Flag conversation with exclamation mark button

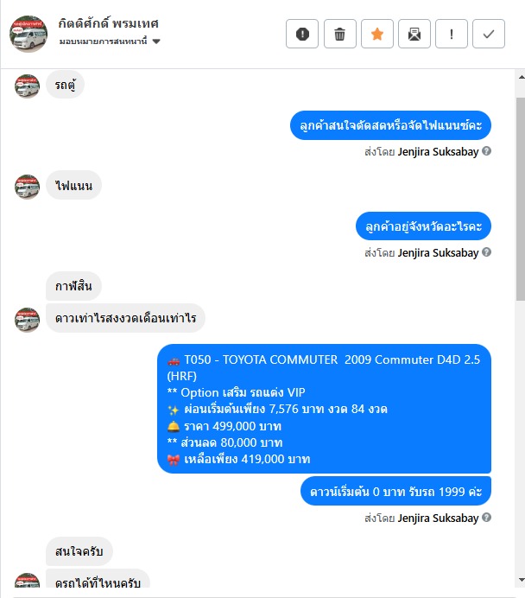(452, 34)
